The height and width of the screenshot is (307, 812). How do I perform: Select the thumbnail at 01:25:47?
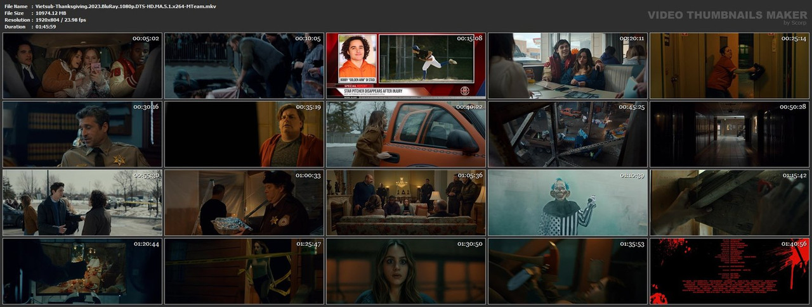(244, 271)
